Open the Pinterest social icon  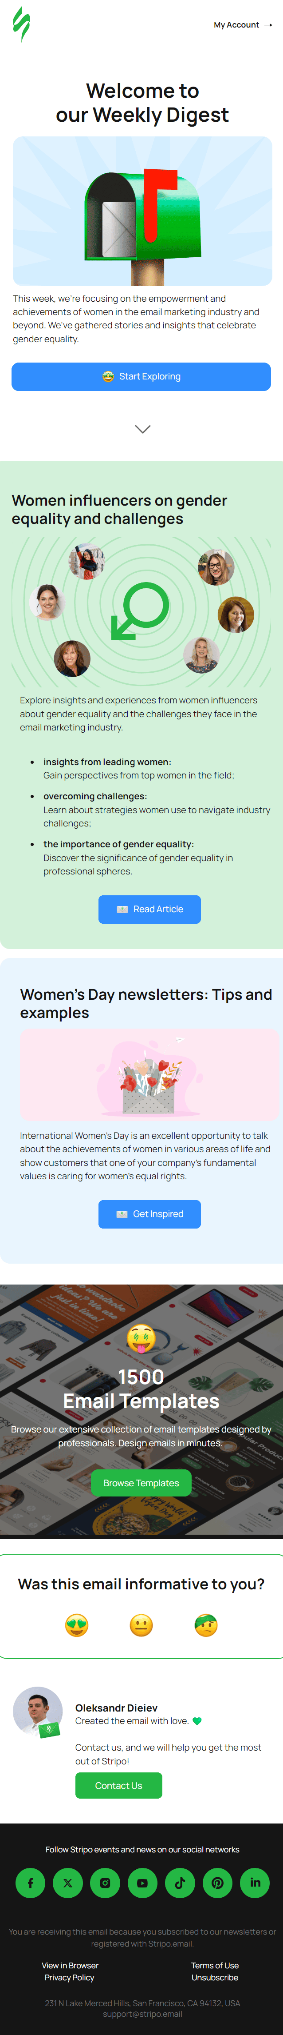pos(217,1883)
